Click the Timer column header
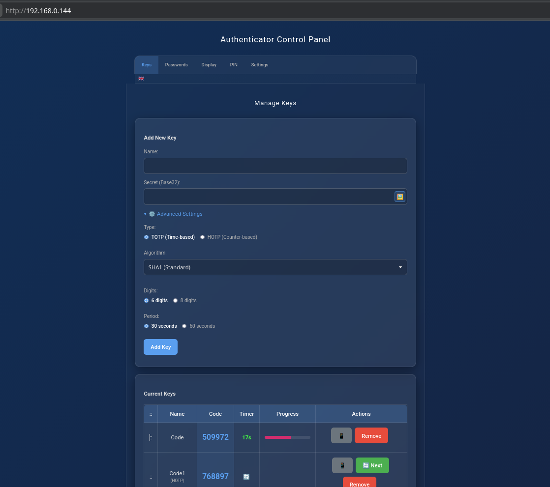 [x=246, y=414]
